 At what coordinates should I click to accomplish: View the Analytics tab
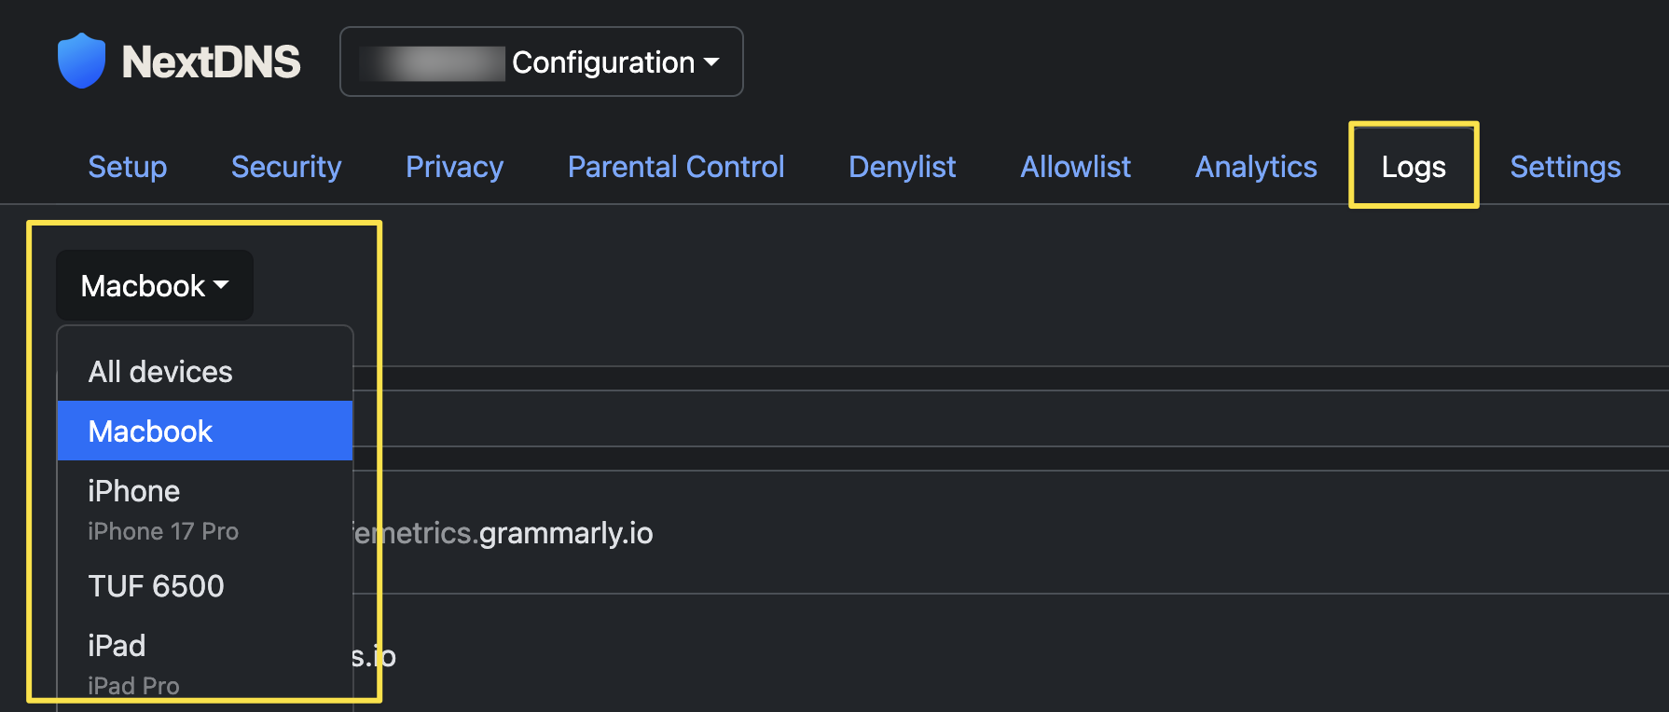click(1256, 167)
